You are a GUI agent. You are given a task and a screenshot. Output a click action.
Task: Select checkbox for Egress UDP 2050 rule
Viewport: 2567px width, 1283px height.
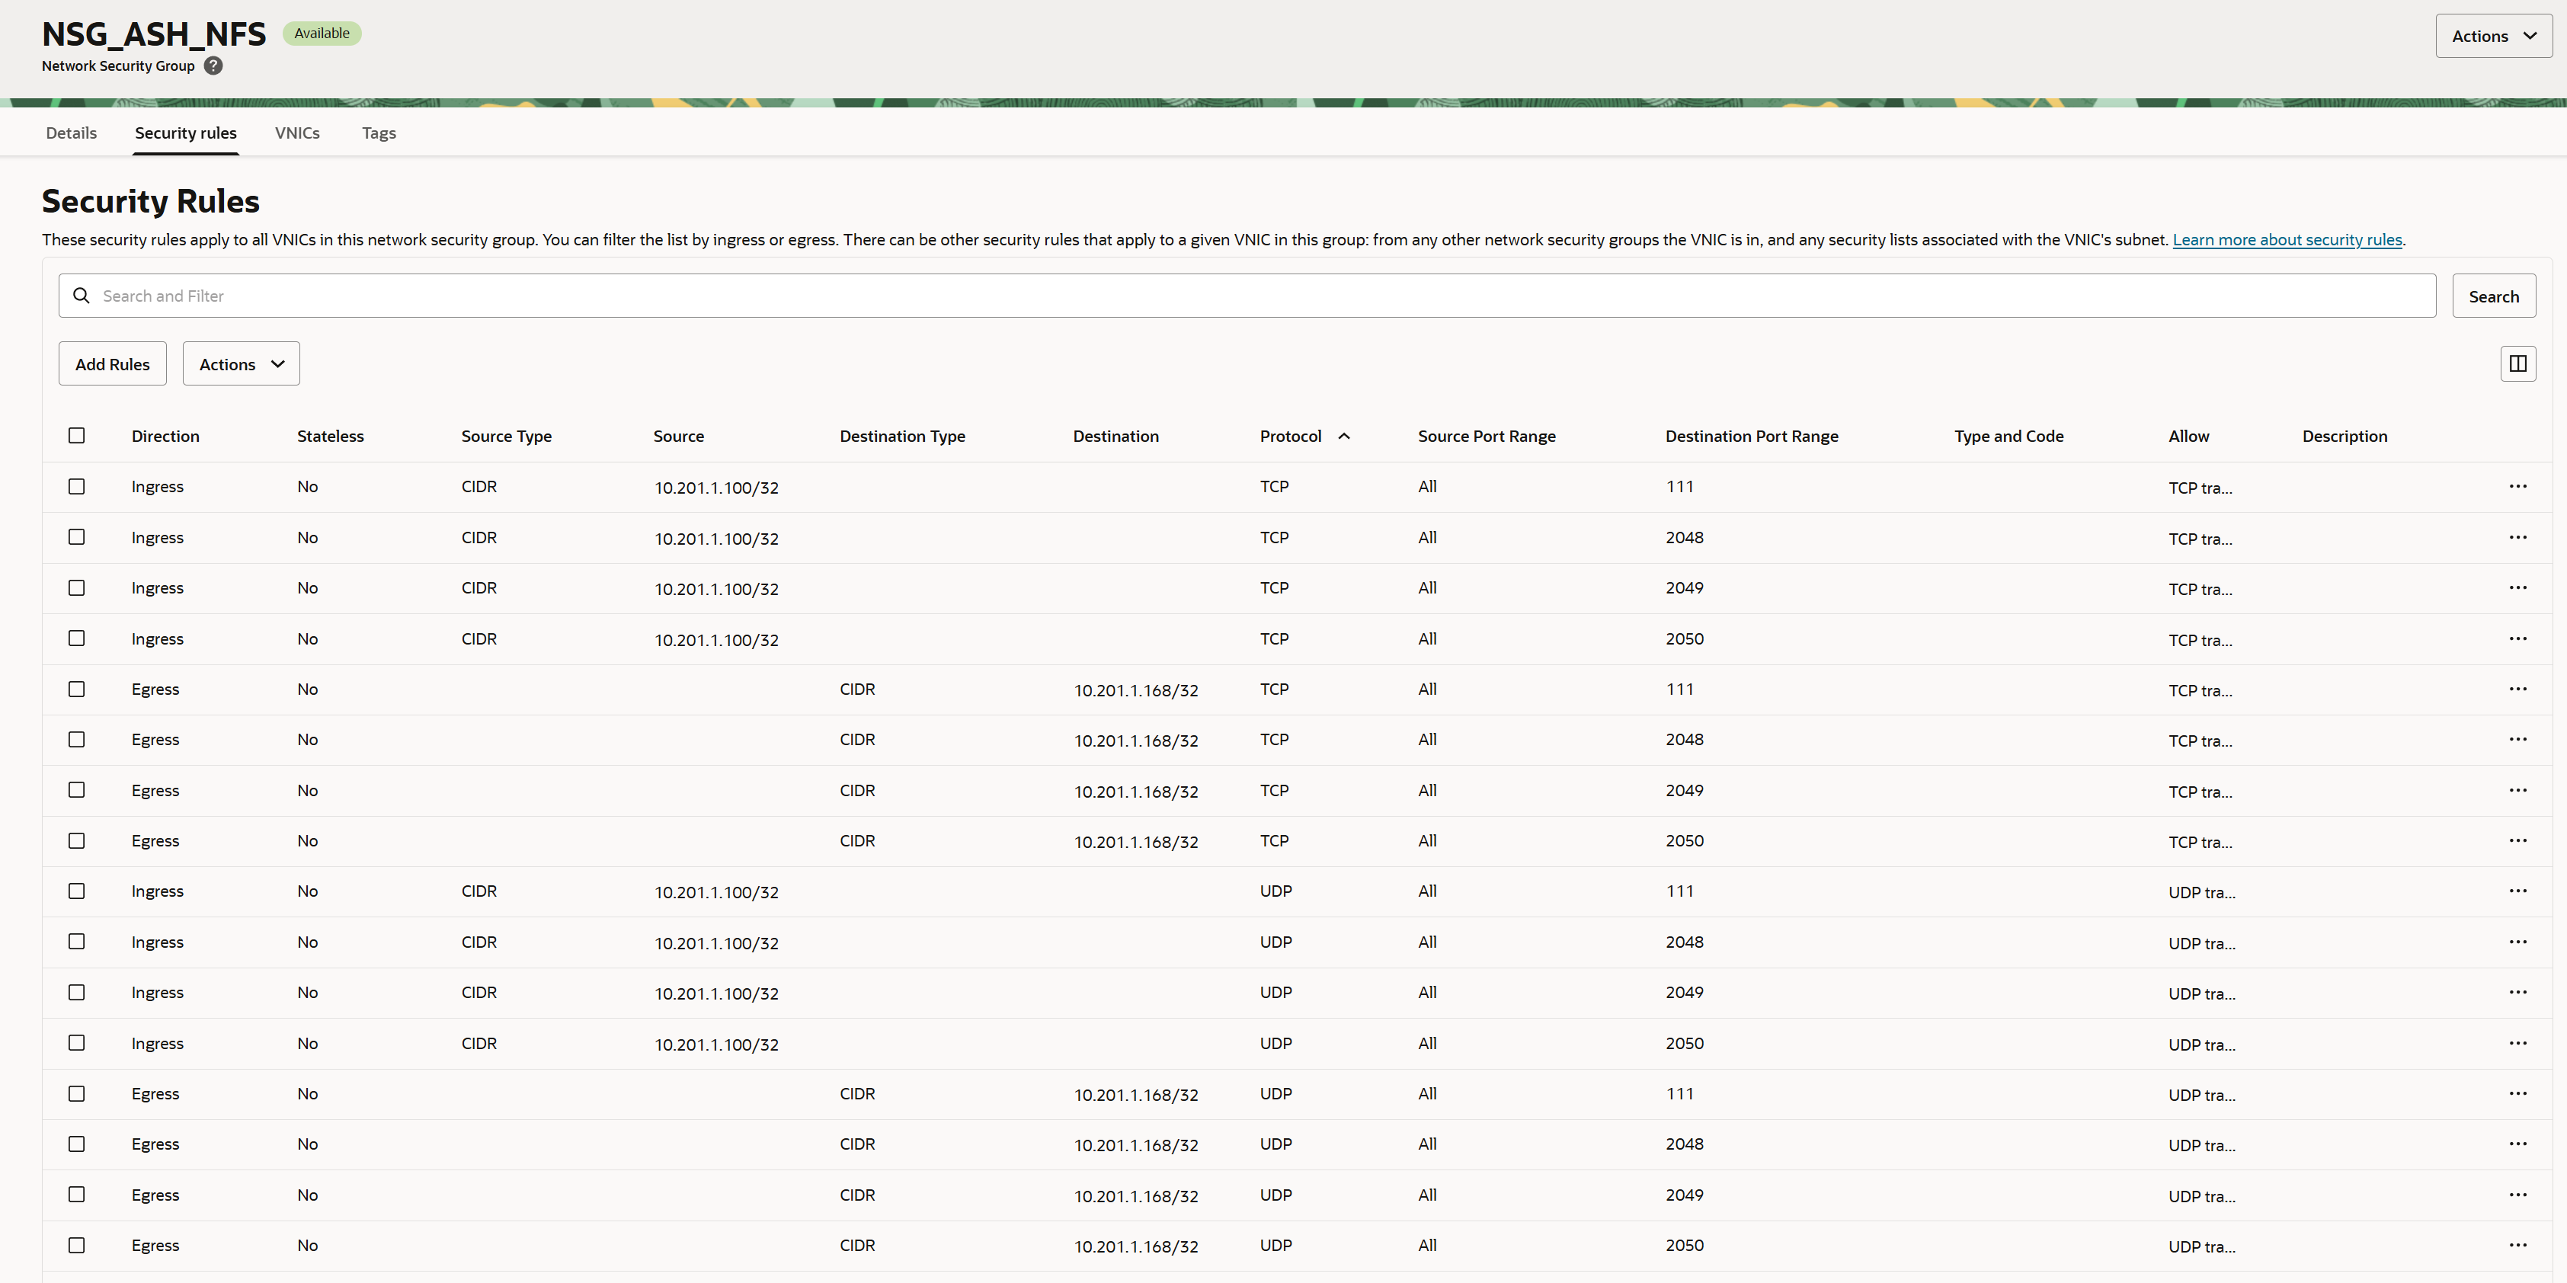pyautogui.click(x=77, y=1245)
